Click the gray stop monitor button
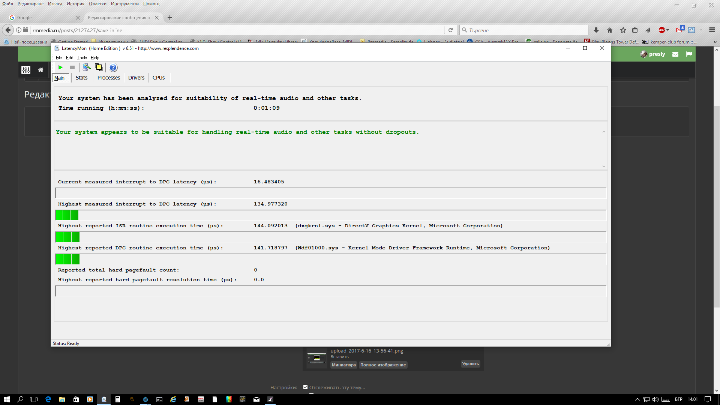 click(72, 67)
